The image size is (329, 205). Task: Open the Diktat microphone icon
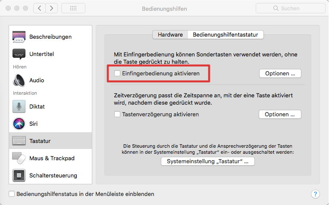[19, 106]
